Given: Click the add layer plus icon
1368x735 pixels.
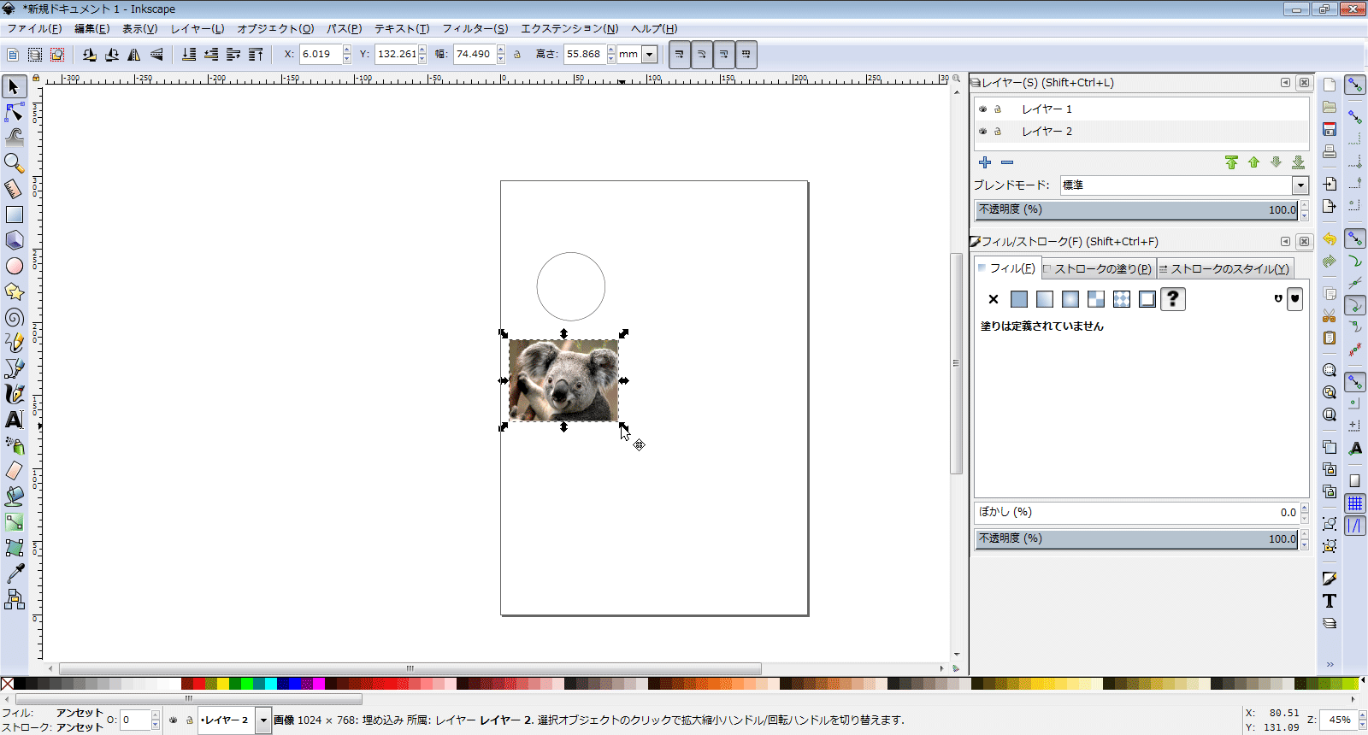Looking at the screenshot, I should tap(985, 162).
